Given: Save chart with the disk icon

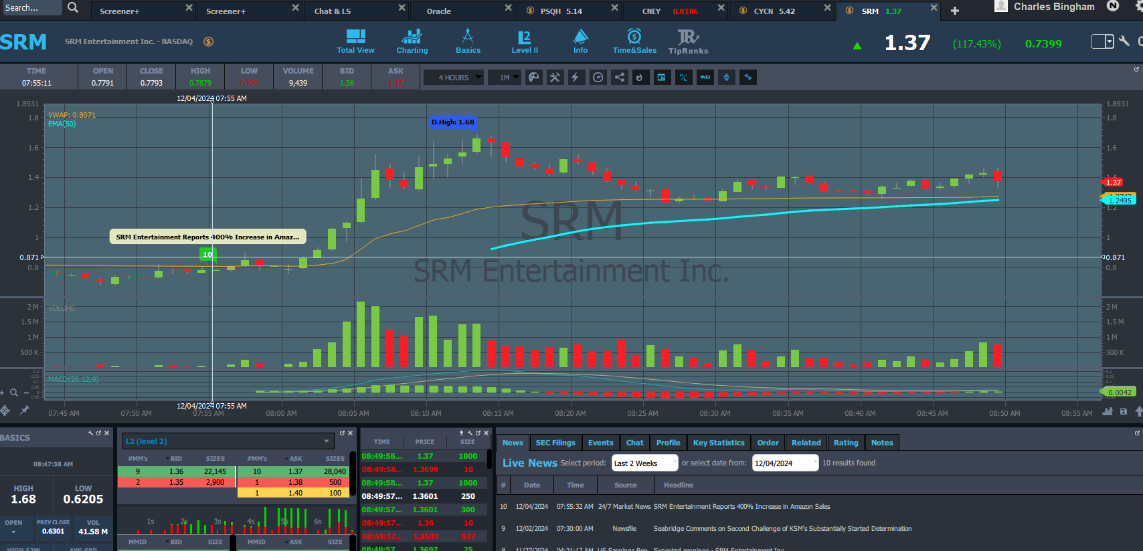Looking at the screenshot, I should coord(1124,411).
